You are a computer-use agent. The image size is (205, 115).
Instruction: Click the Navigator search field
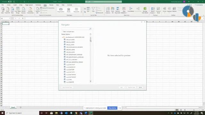[76, 29]
